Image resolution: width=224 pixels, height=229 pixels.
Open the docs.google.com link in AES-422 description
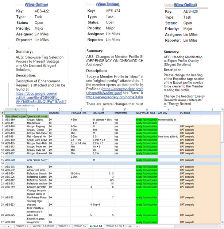pyautogui.click(x=41, y=100)
